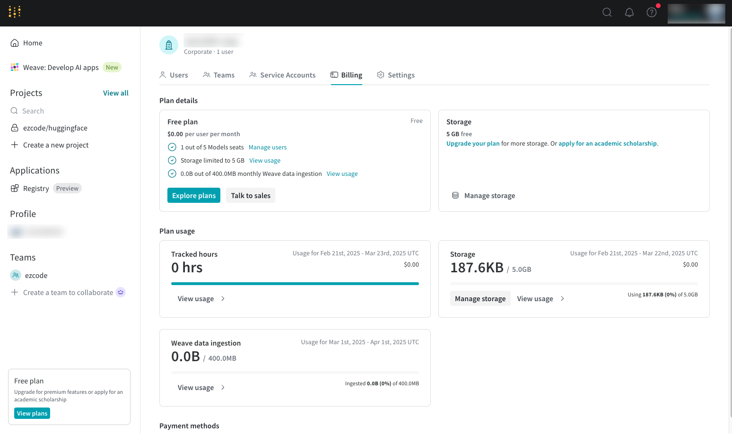
Task: Click View usage next to storage limit
Action: coord(265,161)
